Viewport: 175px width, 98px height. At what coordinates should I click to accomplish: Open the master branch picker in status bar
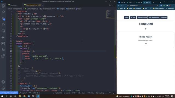tap(23, 93)
